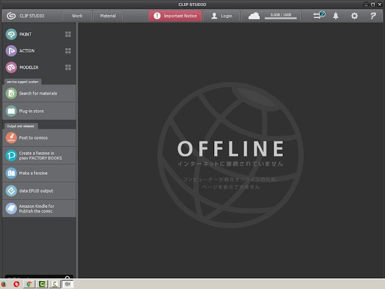Viewport: 385px width, 289px height.
Task: Switch to the Material tab
Action: (108, 16)
